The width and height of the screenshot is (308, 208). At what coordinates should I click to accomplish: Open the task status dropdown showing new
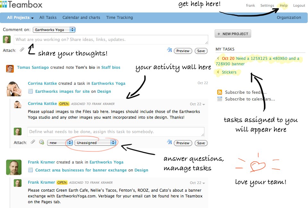pos(60,143)
